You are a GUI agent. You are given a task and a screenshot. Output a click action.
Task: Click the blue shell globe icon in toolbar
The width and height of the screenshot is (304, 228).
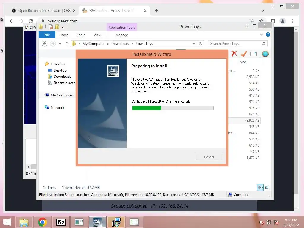point(265,54)
